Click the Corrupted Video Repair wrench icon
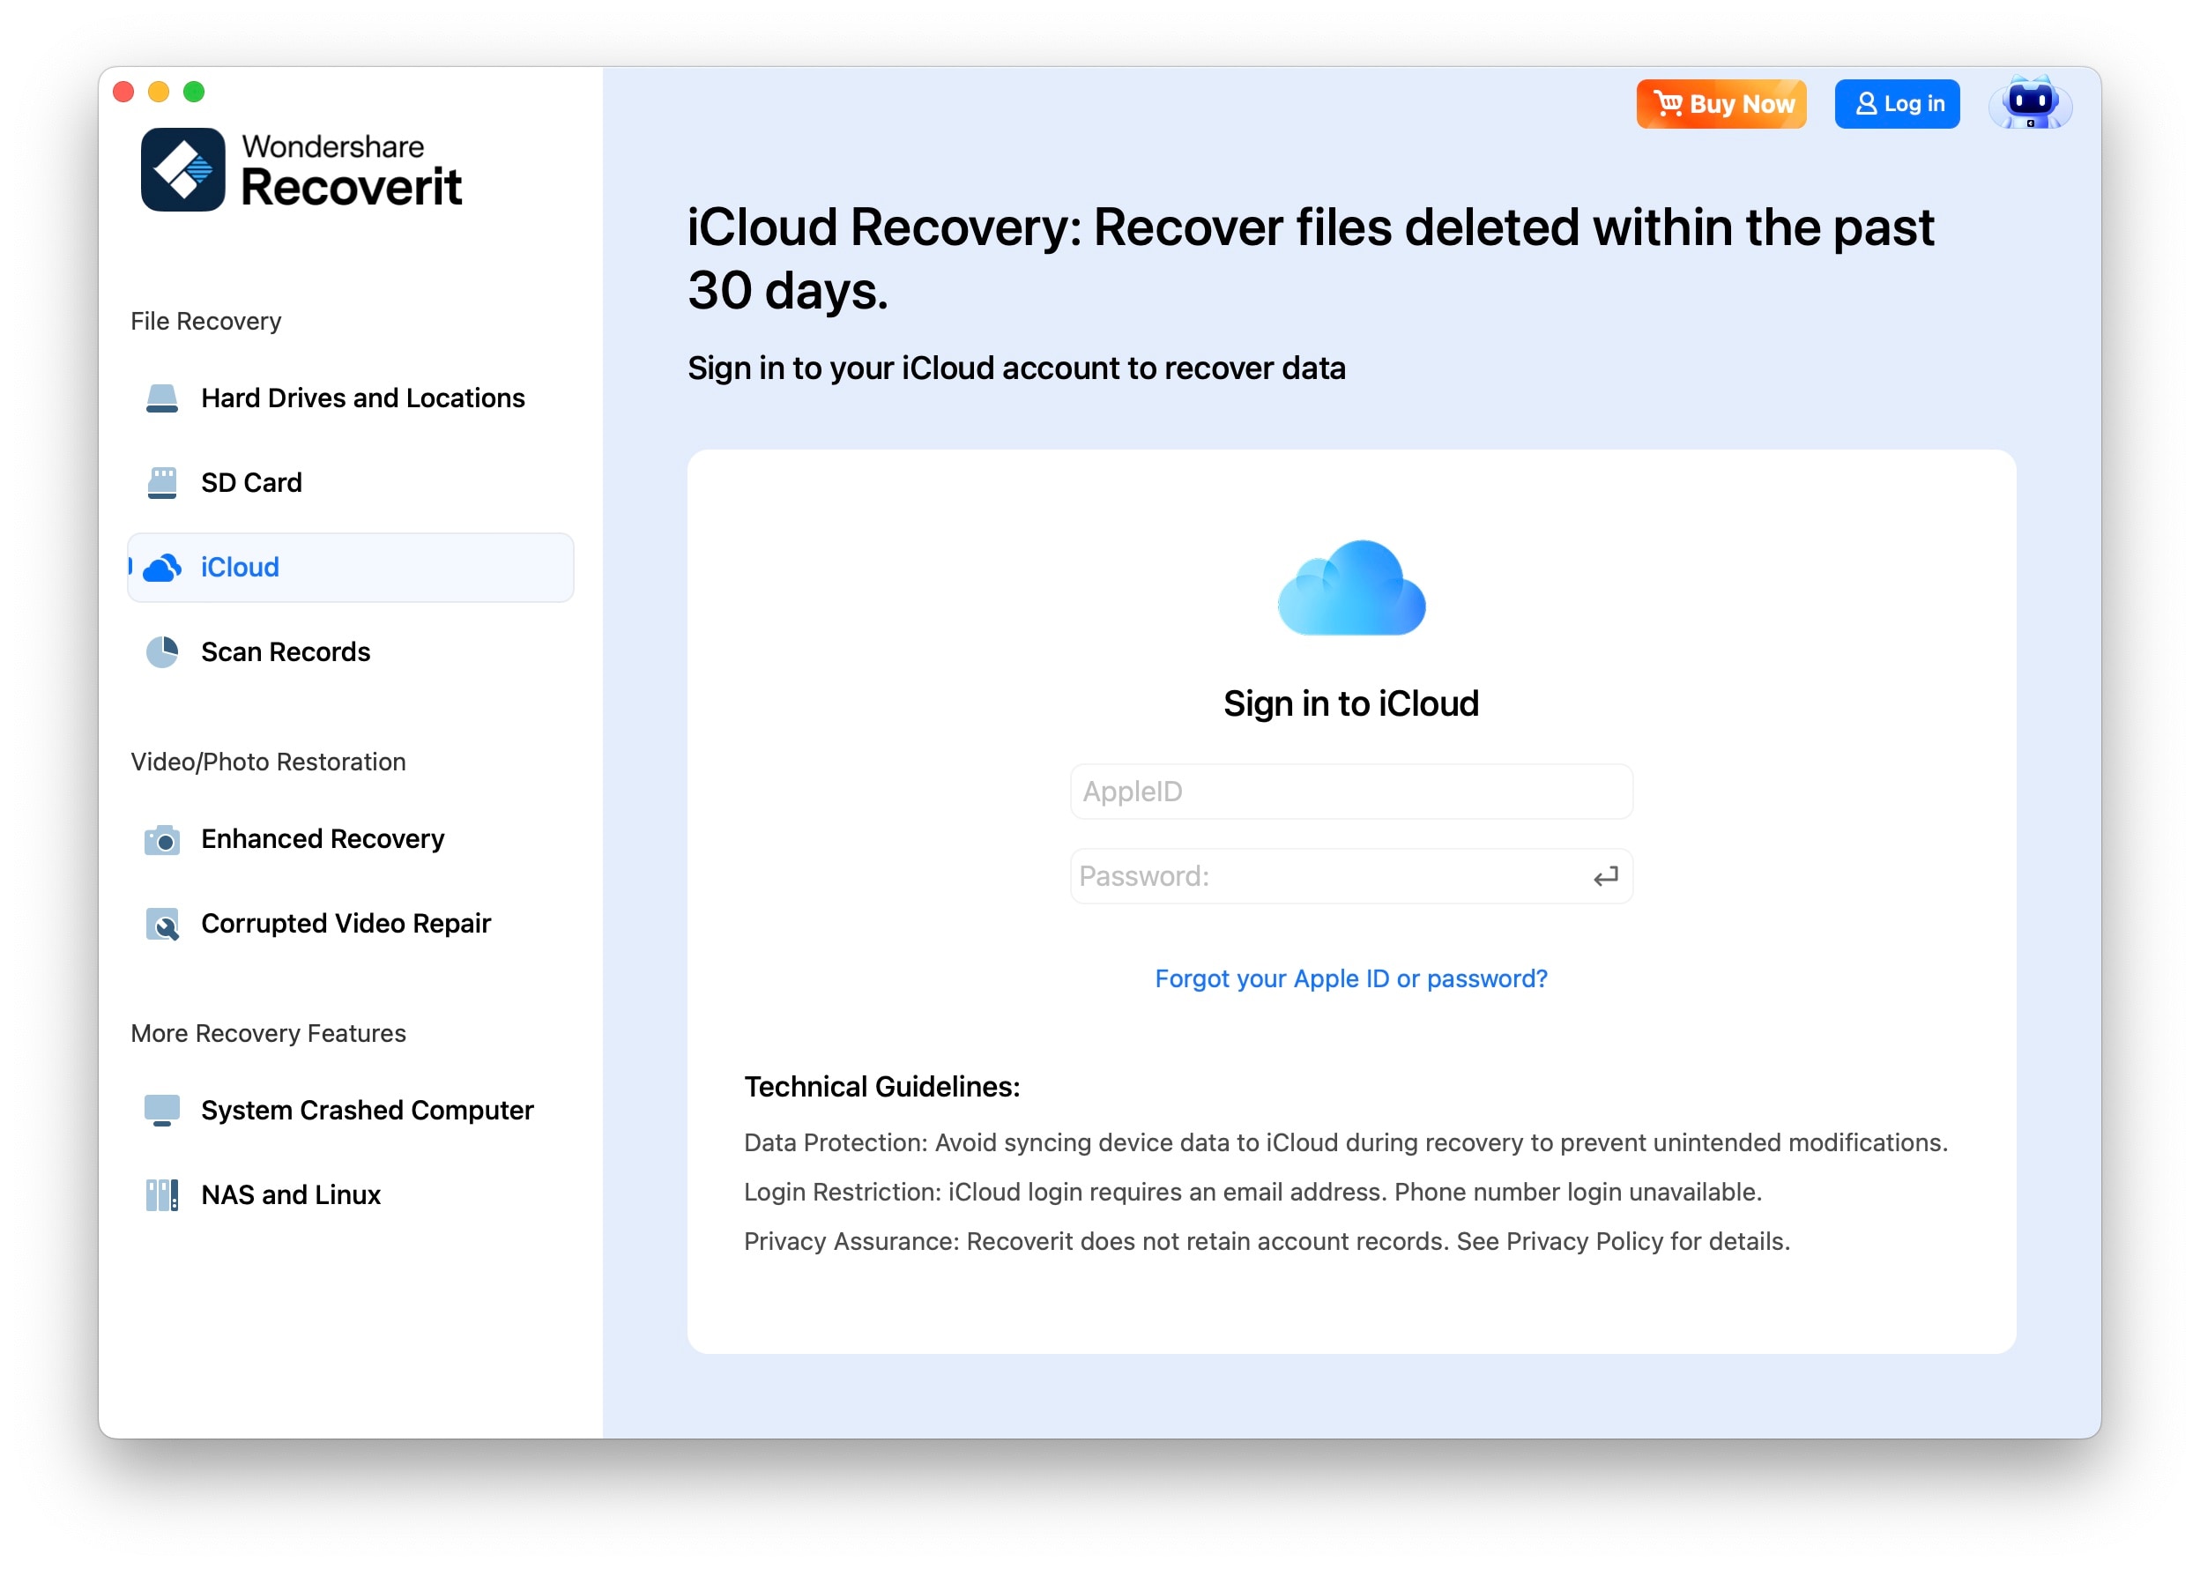 tap(161, 924)
